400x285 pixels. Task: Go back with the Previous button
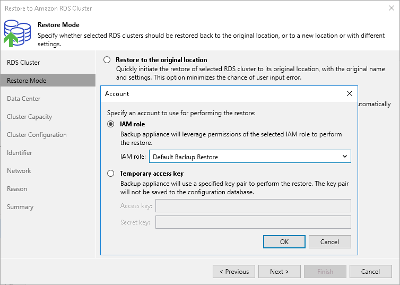tap(234, 271)
